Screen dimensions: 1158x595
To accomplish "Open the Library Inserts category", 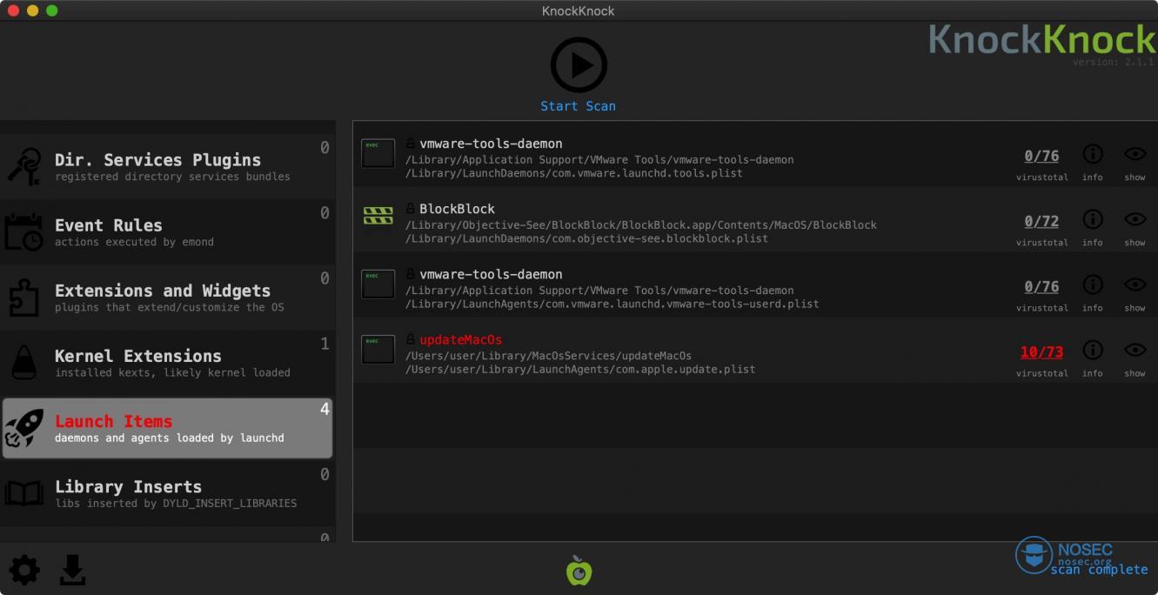I will (168, 493).
